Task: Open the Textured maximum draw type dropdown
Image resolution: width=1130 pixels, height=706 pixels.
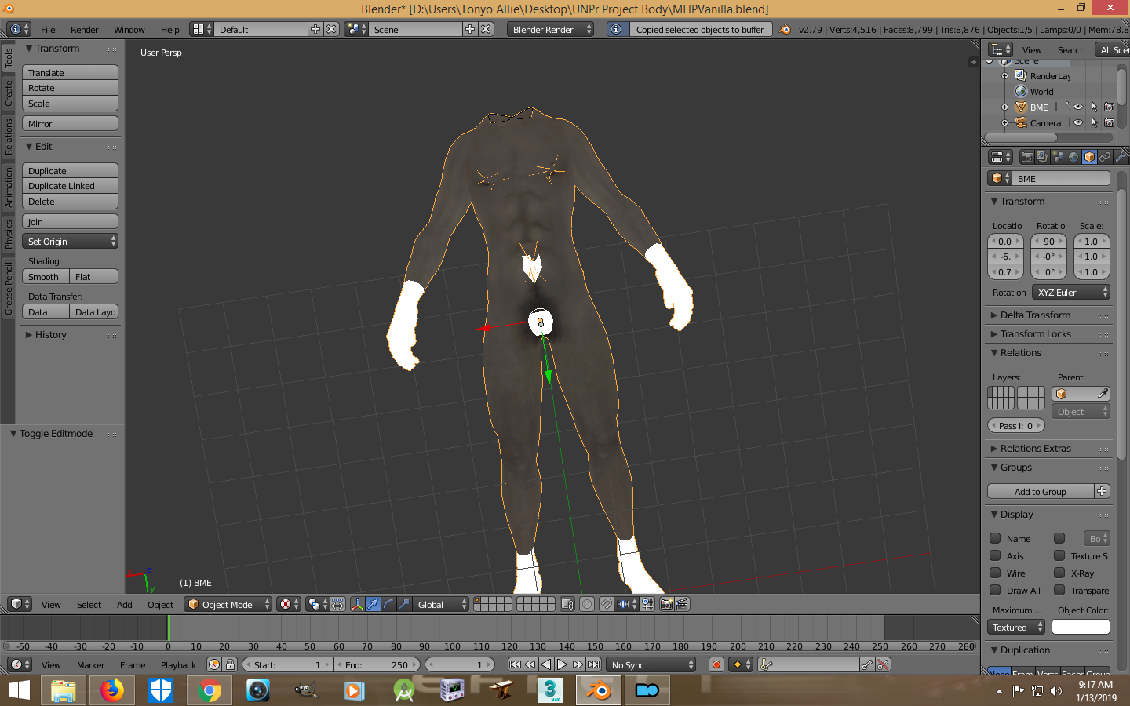Action: click(1016, 627)
